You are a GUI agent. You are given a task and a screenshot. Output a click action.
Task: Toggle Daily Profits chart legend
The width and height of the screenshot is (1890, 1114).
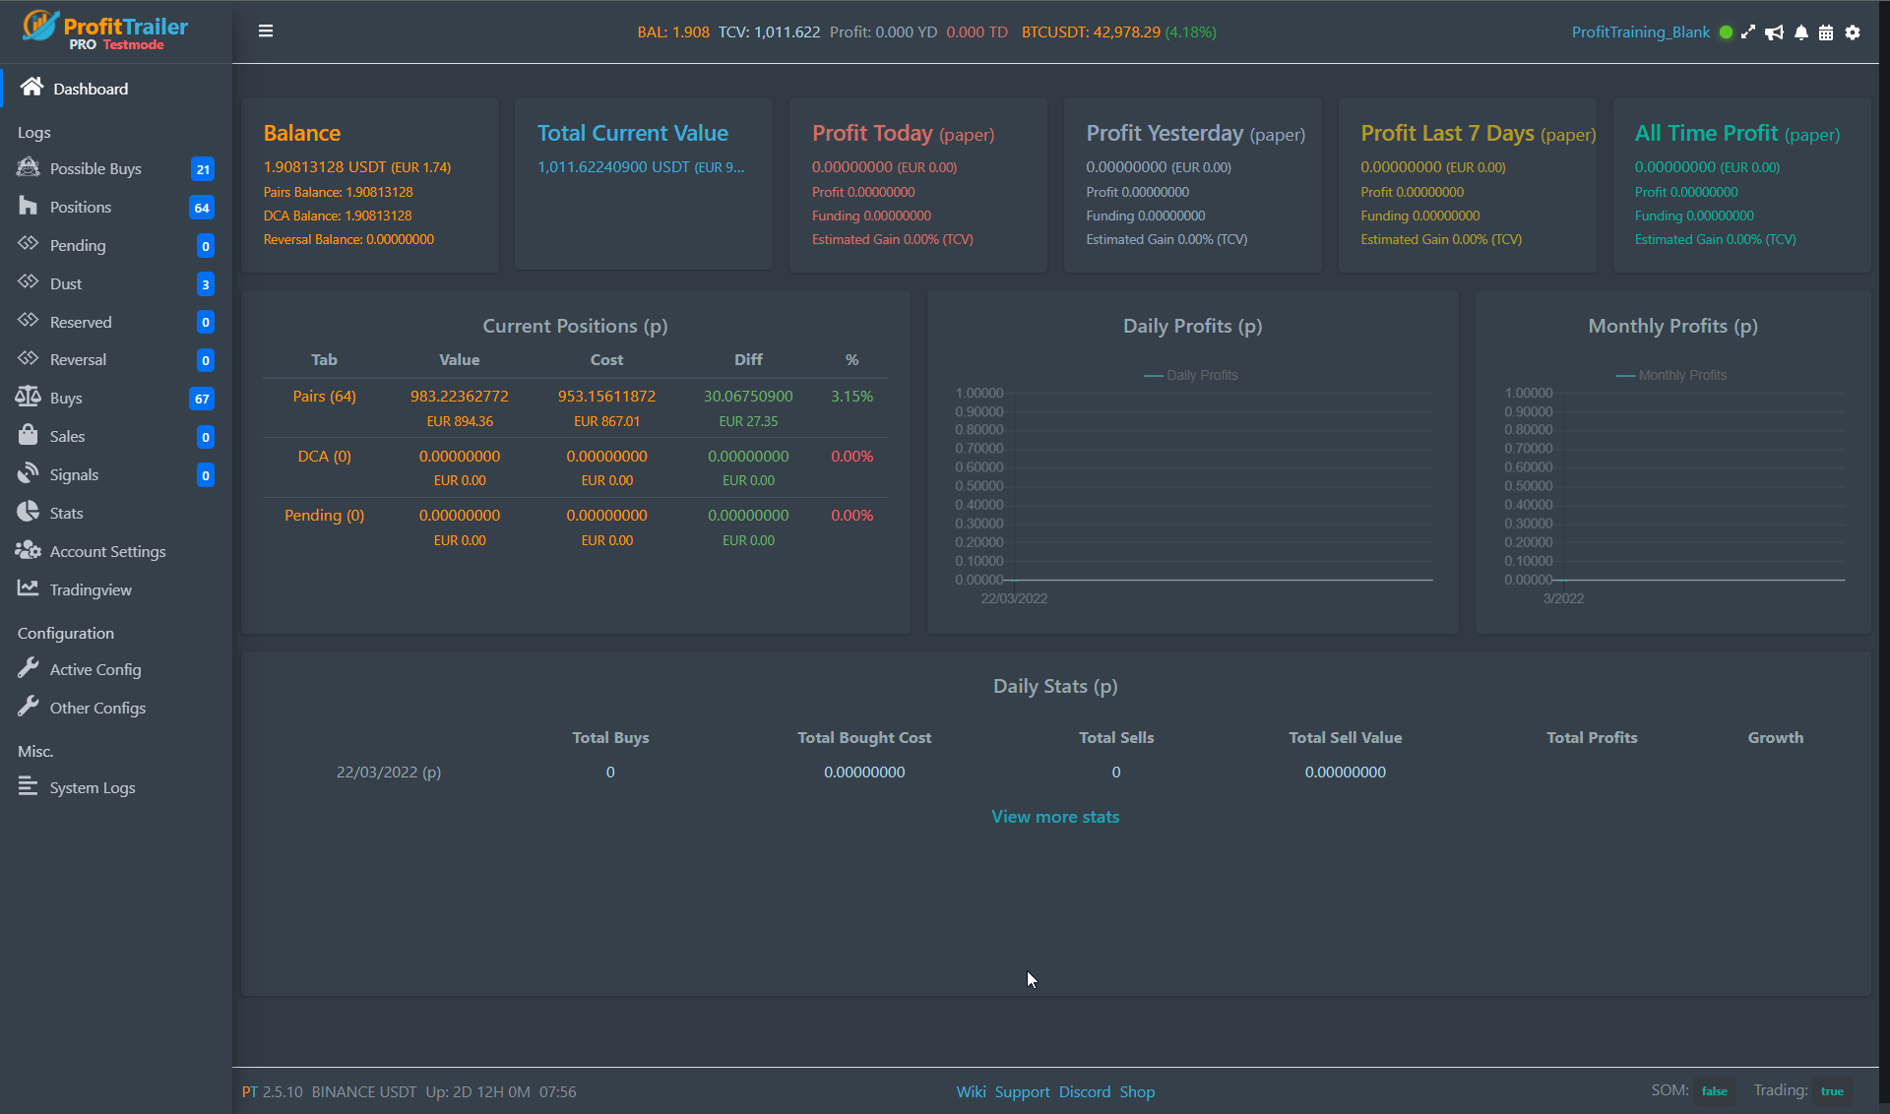[1191, 376]
